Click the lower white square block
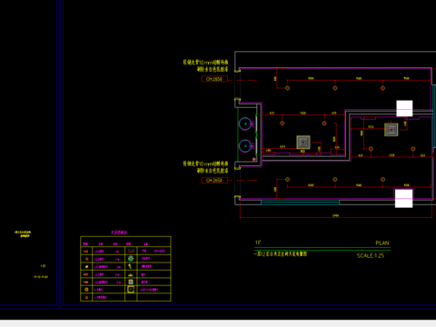The image size is (436, 327). pos(403,198)
